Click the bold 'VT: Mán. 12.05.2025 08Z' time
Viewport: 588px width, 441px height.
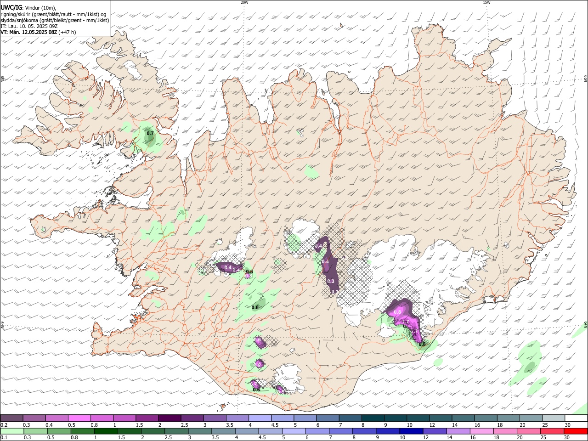tap(28, 32)
